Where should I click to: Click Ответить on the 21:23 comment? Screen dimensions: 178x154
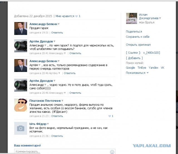(x=57, y=116)
